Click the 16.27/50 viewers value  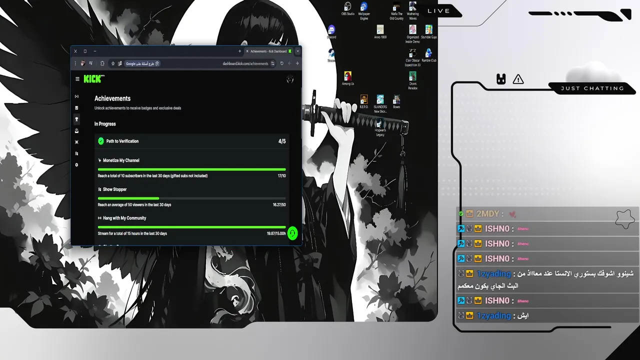pos(279,205)
